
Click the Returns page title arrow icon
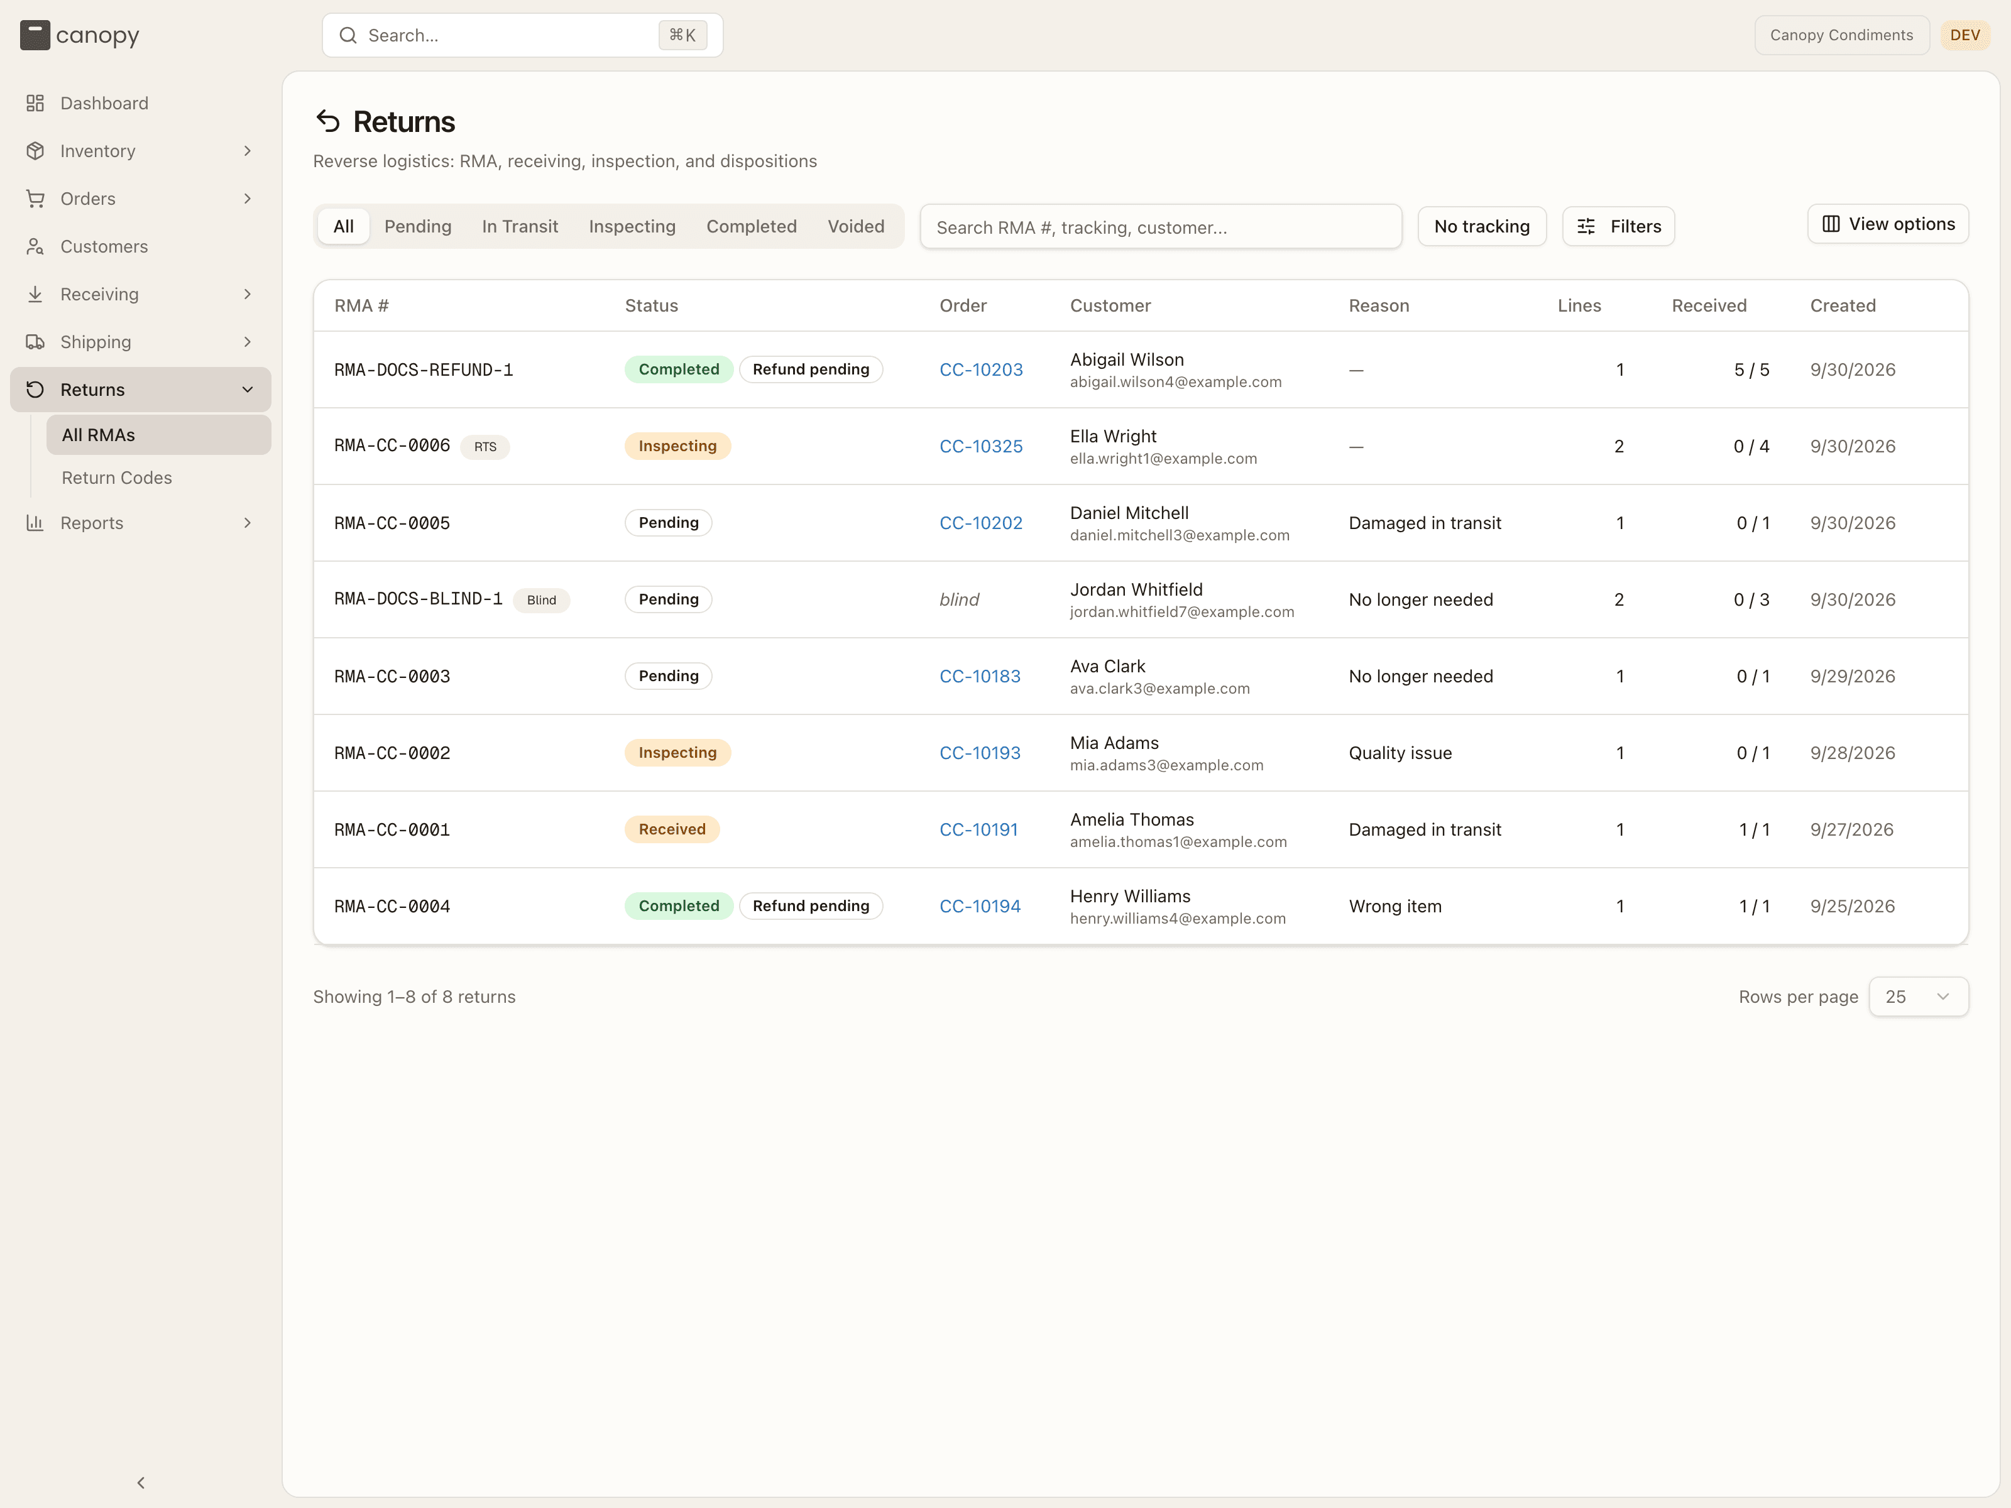pyautogui.click(x=328, y=121)
